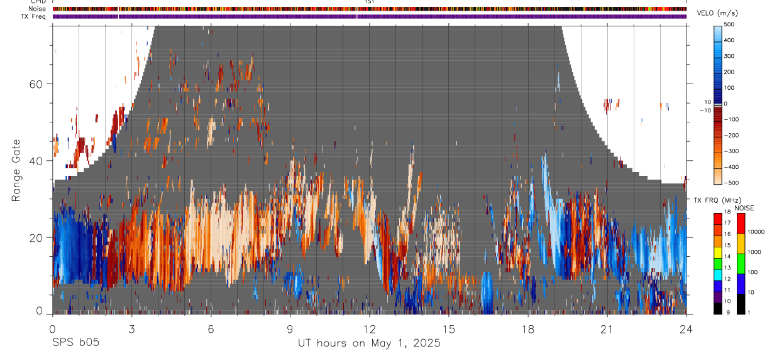Click the purple TX Freq strip along the top

coord(370,16)
